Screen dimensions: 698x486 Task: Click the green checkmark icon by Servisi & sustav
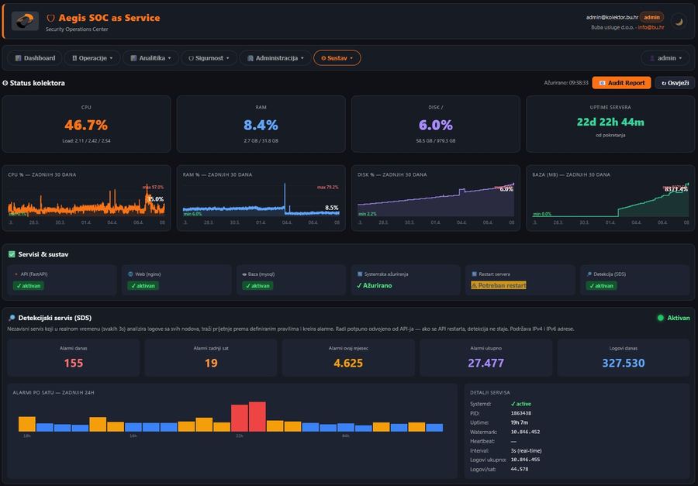coord(12,253)
